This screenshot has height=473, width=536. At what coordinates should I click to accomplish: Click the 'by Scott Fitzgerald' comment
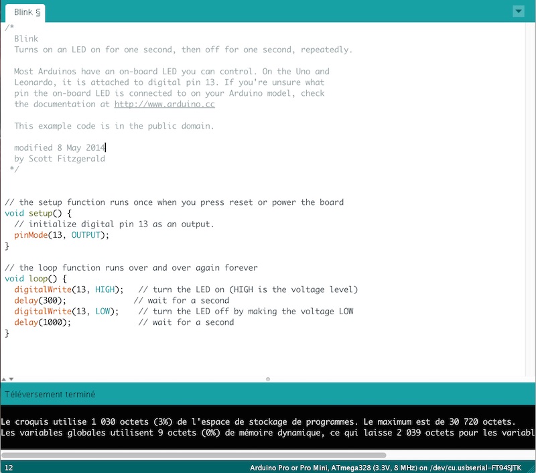tap(60, 159)
